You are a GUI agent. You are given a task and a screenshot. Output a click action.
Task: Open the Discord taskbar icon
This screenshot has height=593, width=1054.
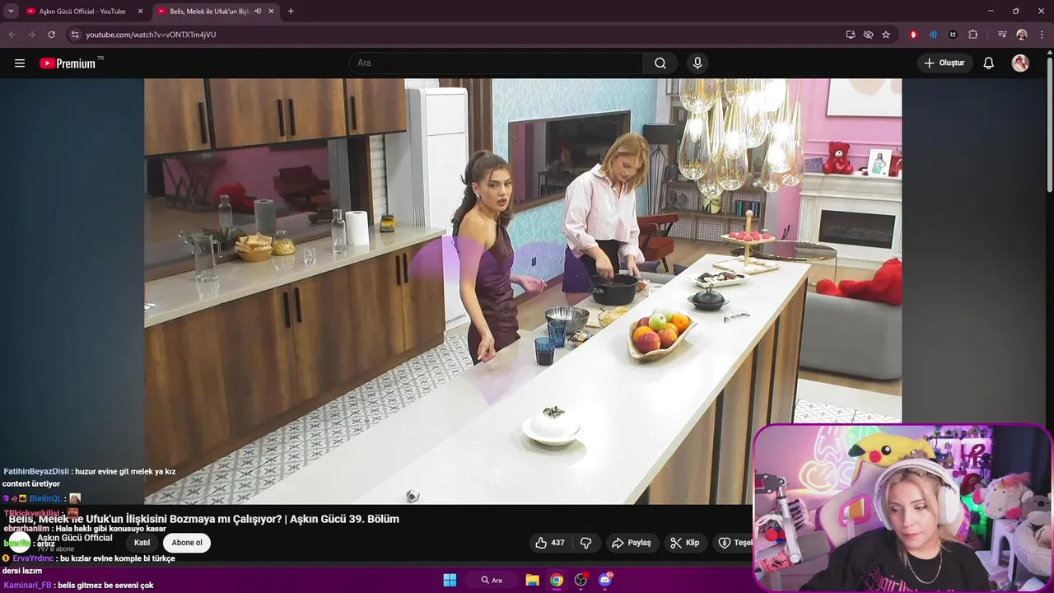click(x=605, y=580)
